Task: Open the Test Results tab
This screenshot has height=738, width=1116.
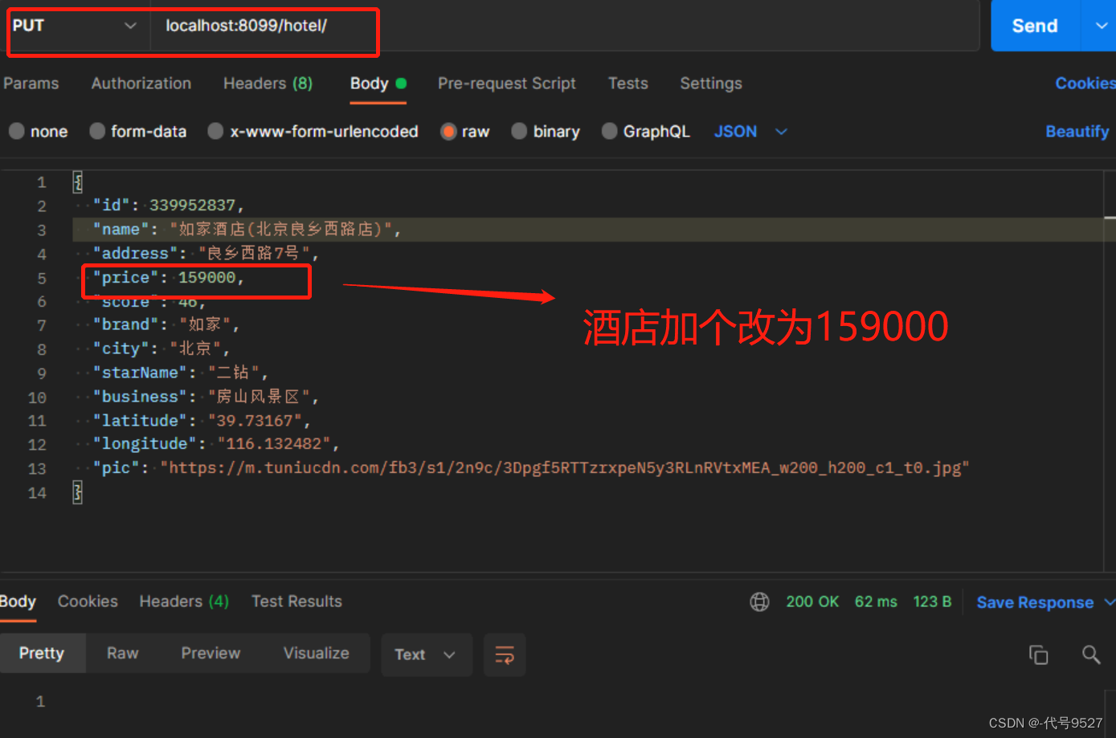Action: 296,601
